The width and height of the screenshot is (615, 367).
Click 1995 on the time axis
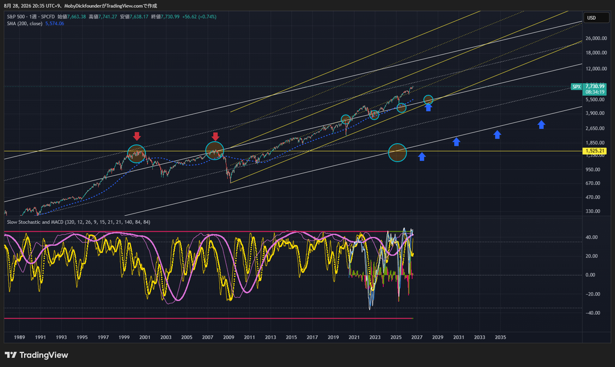tap(82, 337)
